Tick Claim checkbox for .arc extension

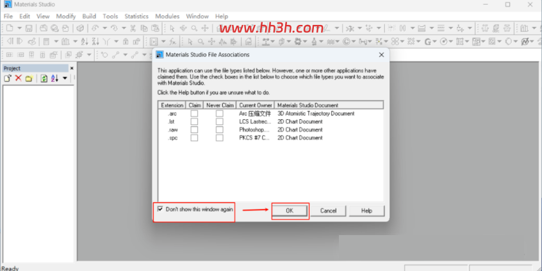[x=194, y=113]
